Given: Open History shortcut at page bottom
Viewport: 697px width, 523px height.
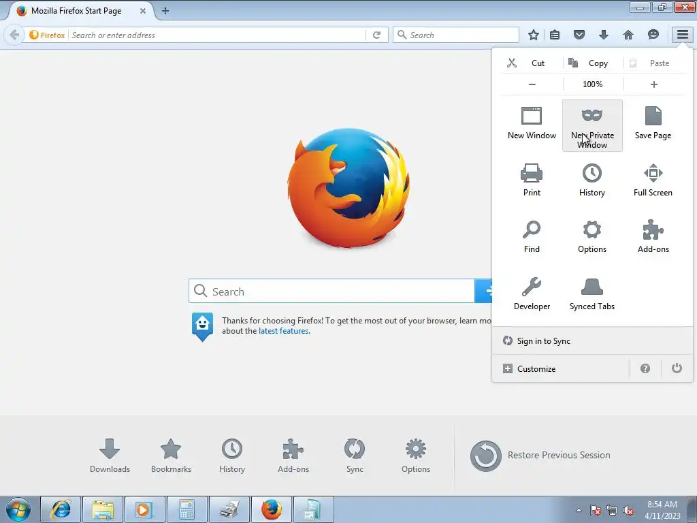Looking at the screenshot, I should tap(232, 456).
